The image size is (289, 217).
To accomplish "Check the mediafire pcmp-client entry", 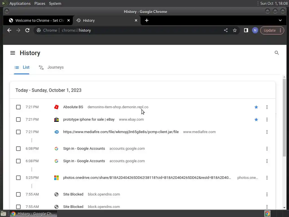I will point(18,132).
